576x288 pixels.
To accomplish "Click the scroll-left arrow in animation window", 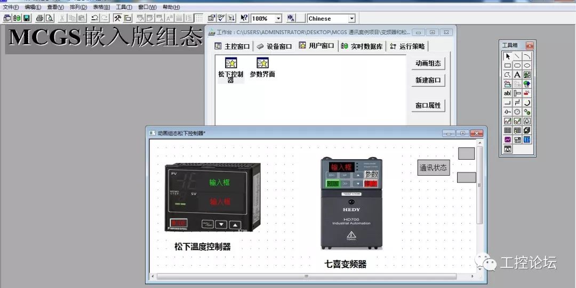I will [153, 276].
